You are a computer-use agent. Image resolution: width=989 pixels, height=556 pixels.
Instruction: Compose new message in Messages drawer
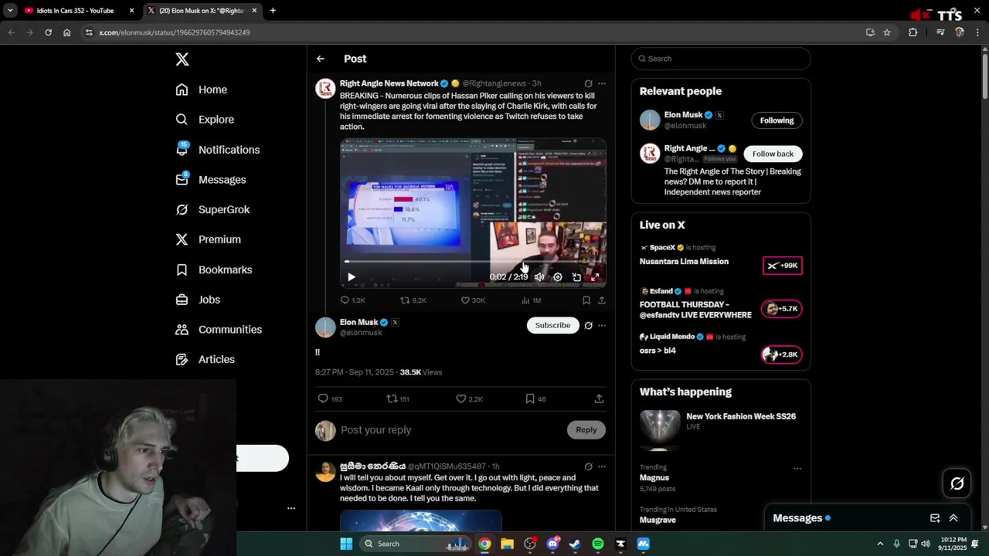(x=935, y=518)
